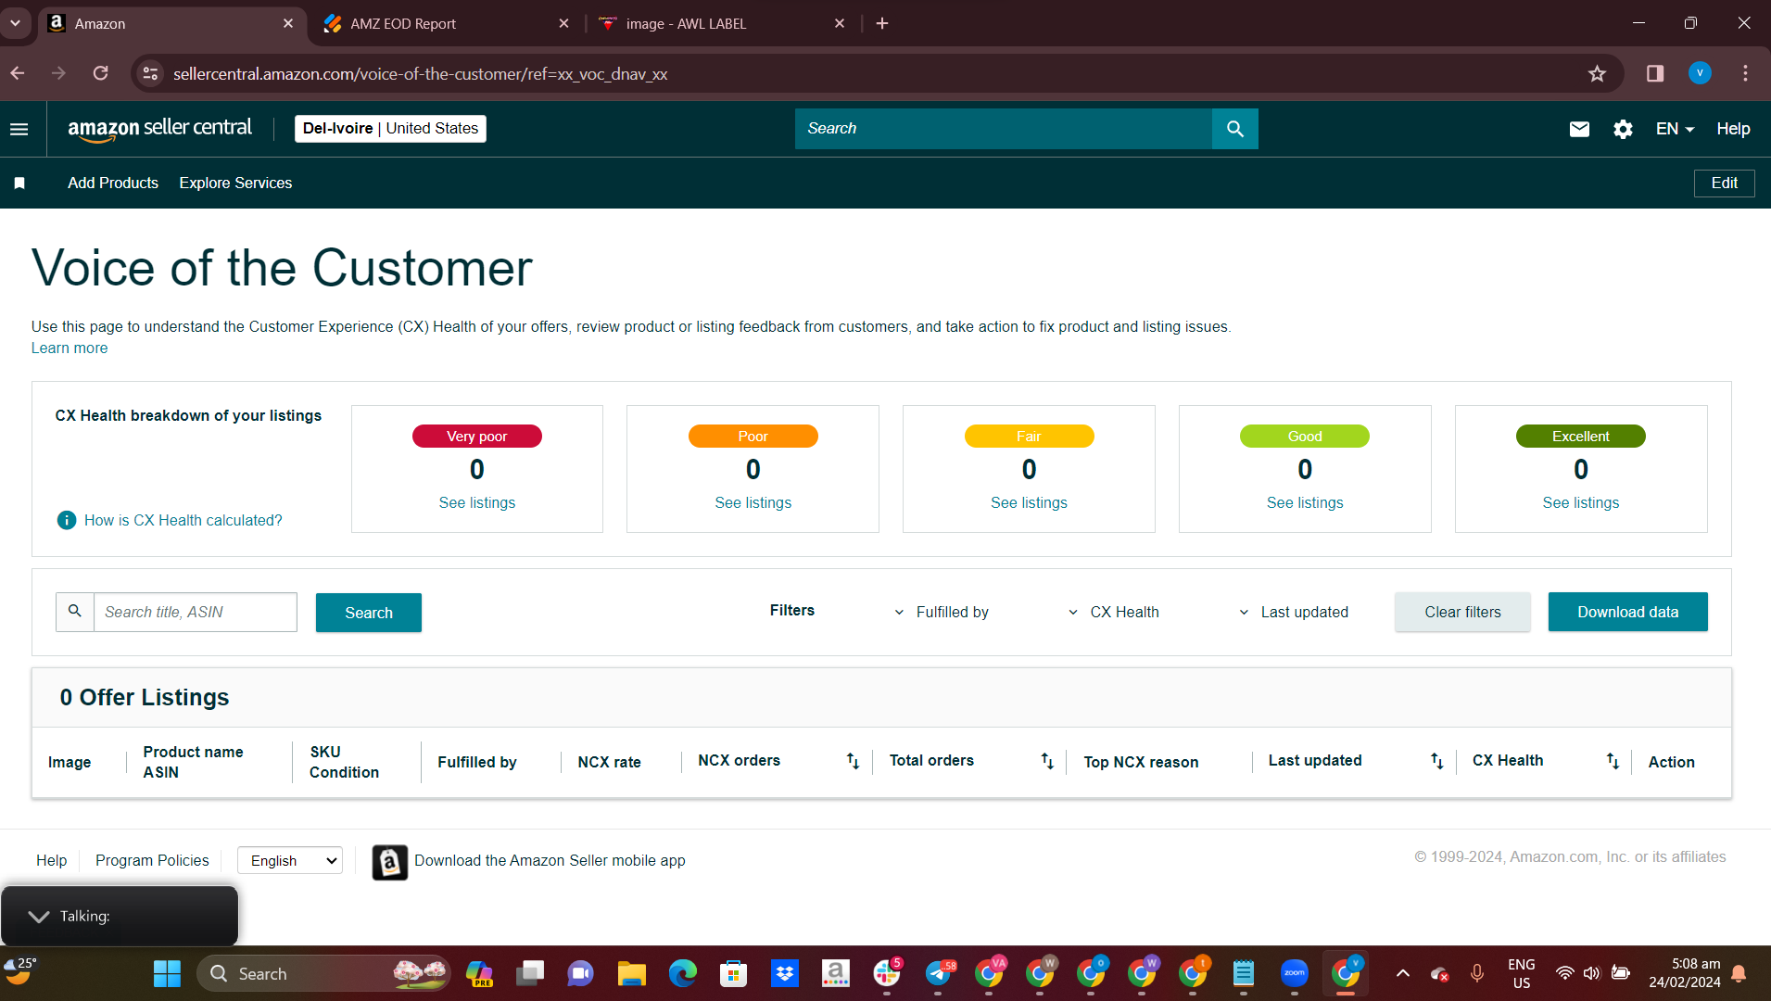Click the CX Health info icon
Screen dimensions: 1771x1001
(x=67, y=520)
